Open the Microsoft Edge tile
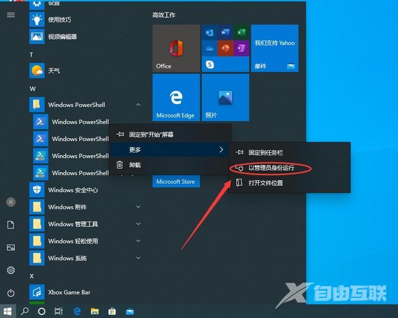 point(176,98)
